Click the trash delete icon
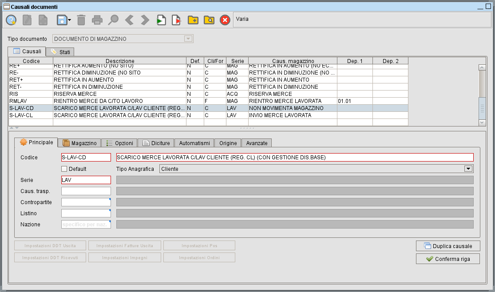The width and height of the screenshot is (495, 292). pos(81,20)
